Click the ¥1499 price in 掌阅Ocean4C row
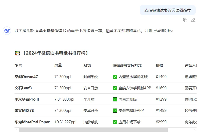Screen dimensions: 207x137 pyautogui.click(x=161, y=77)
